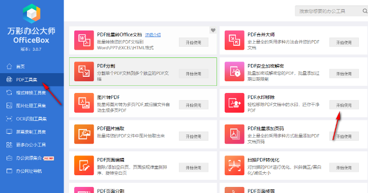This screenshot has width=368, height=193.
Task: Click the 格式转换工具集 sidebar icon
Action: [9, 92]
